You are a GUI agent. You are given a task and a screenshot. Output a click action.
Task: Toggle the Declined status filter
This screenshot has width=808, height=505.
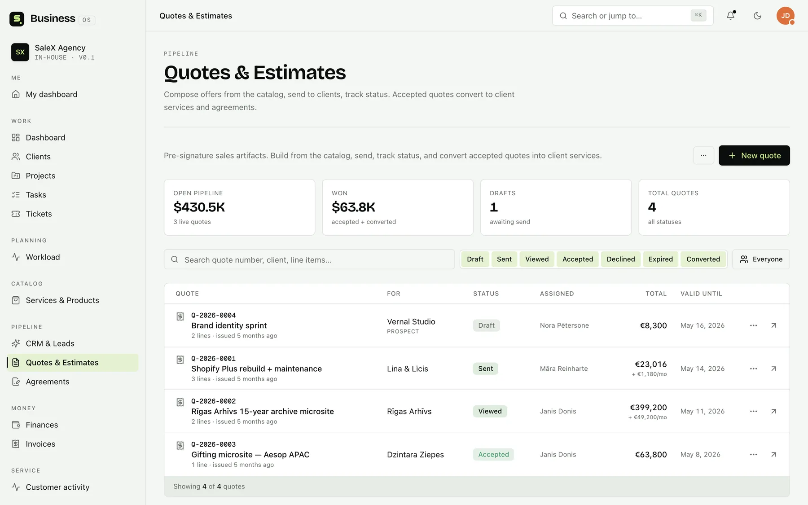coord(621,259)
